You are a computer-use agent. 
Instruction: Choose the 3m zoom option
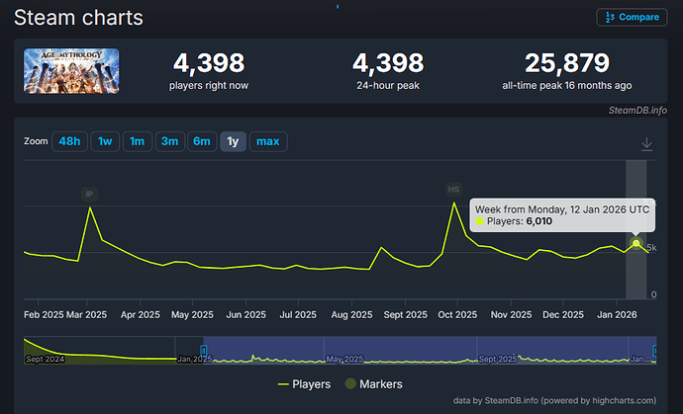point(169,141)
